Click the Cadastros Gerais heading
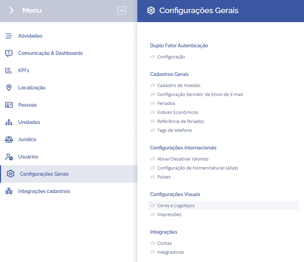The height and width of the screenshot is (262, 304). 169,74
